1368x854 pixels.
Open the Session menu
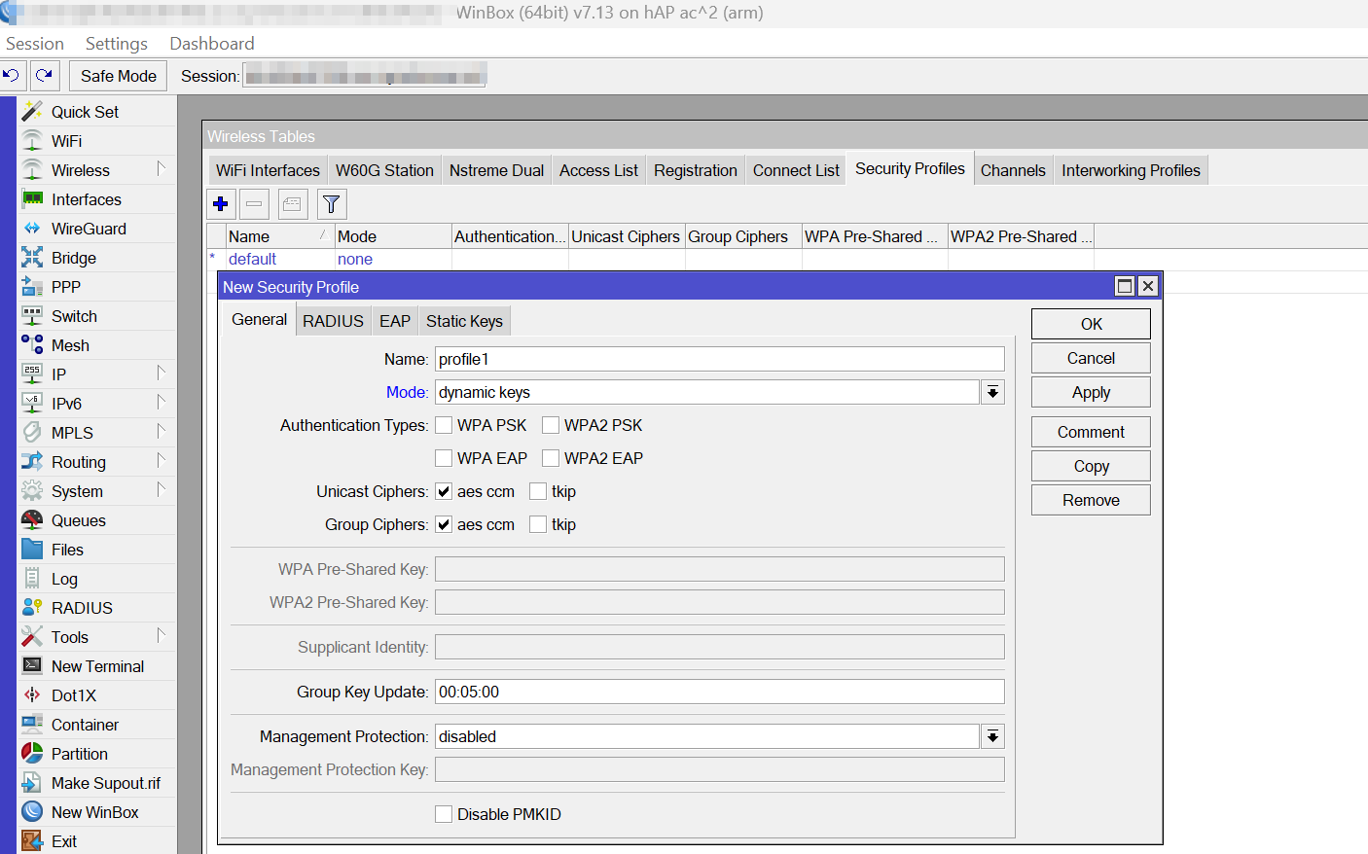(35, 44)
